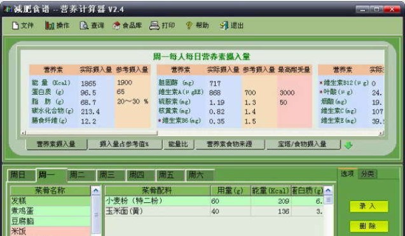Click the yellow 删除 button
The height and width of the screenshot is (236, 405).
[369, 226]
